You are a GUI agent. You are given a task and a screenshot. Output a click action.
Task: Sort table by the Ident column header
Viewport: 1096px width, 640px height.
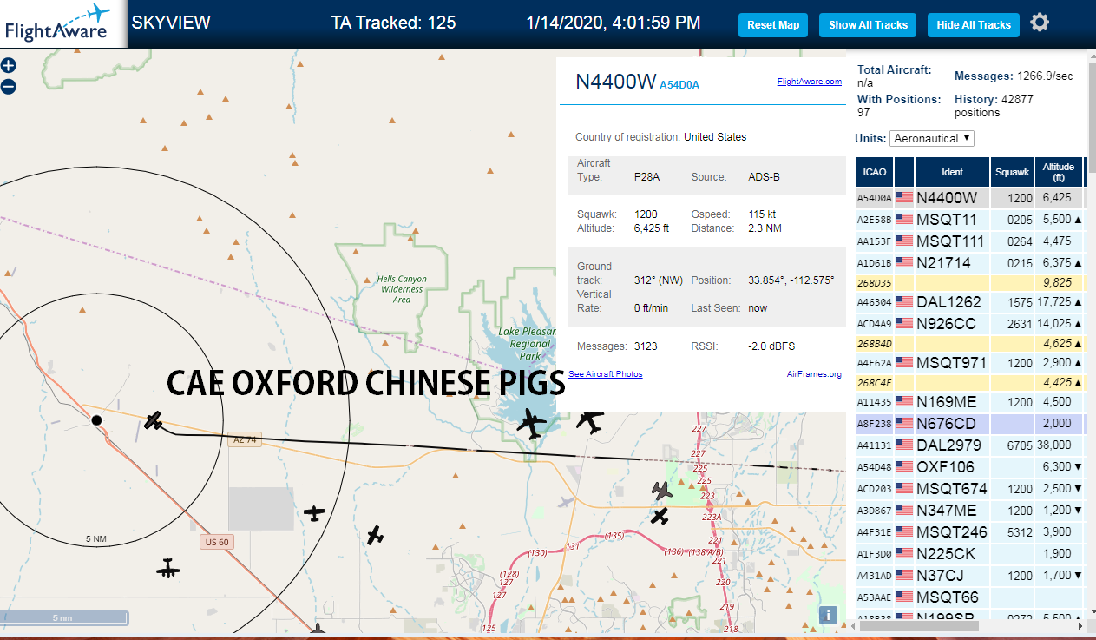tap(952, 172)
